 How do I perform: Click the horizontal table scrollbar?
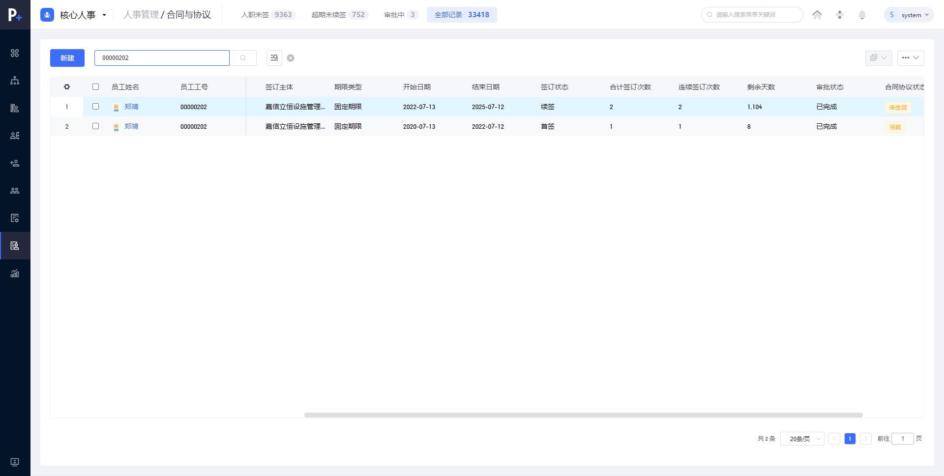(x=583, y=415)
